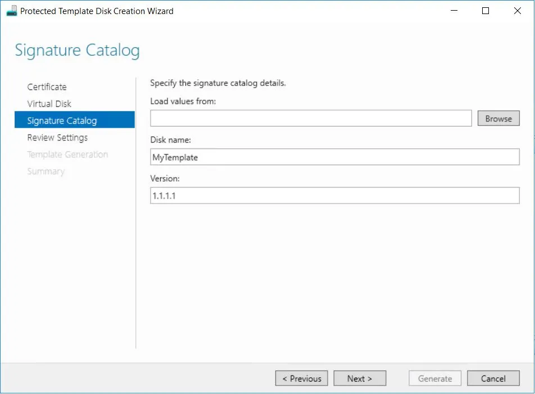Advance with the Next button
The height and width of the screenshot is (394, 535).
(x=360, y=379)
